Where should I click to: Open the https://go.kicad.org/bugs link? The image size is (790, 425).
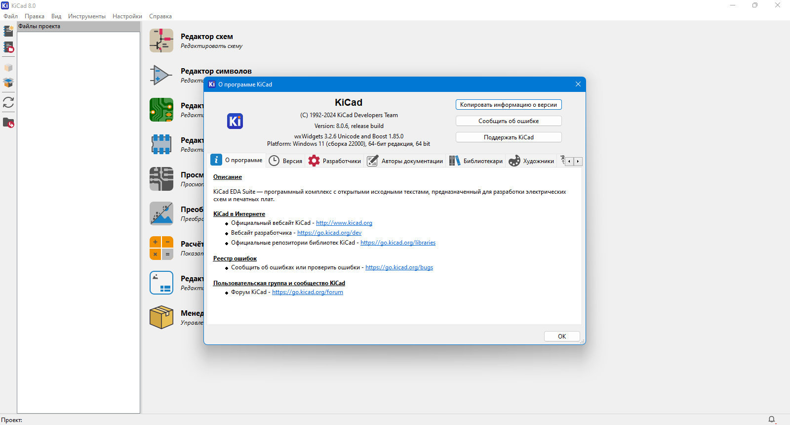coord(399,267)
